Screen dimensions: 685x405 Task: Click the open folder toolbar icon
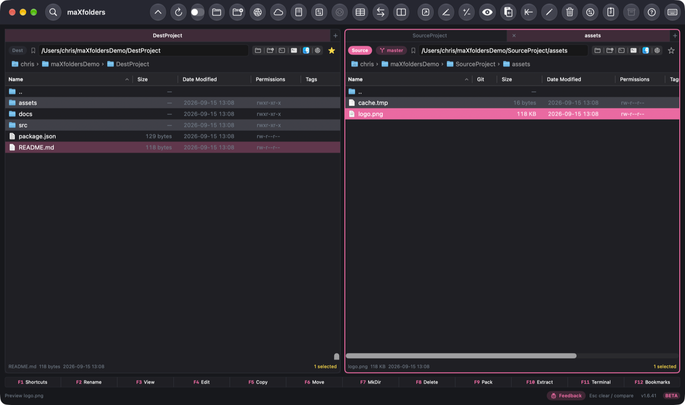tap(217, 12)
